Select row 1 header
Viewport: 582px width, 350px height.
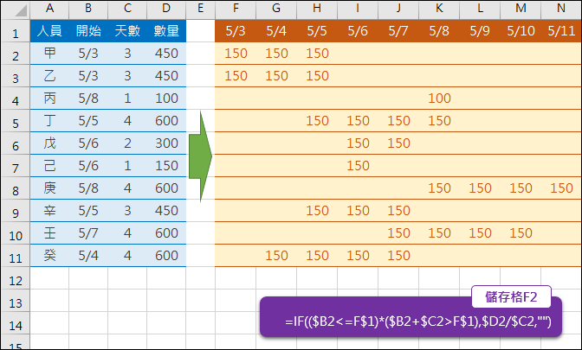point(16,33)
